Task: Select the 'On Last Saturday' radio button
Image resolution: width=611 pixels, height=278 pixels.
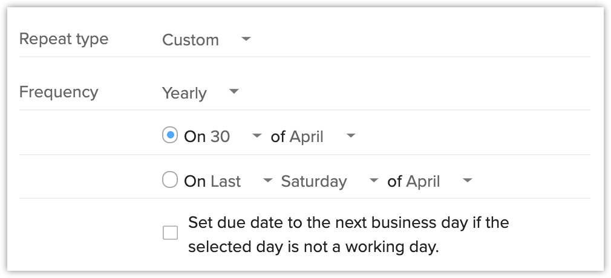Action: coord(170,180)
